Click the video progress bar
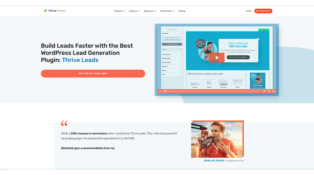The height and width of the screenshot is (175, 314). click(214, 91)
